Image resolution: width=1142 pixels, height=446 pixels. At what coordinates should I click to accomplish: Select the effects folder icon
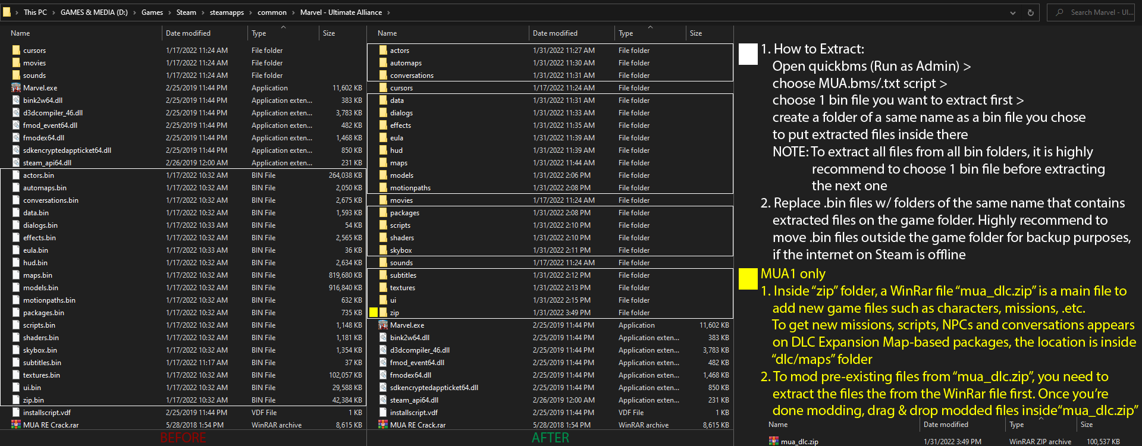(x=383, y=125)
